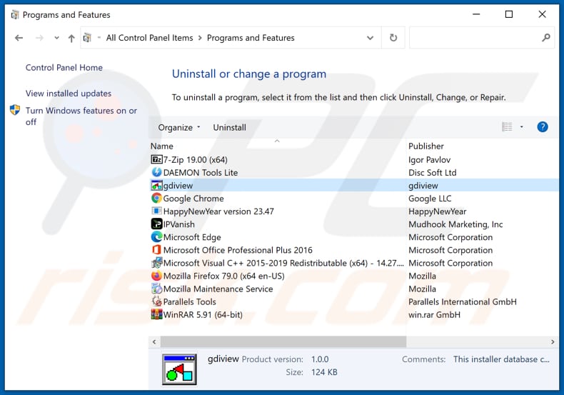Sort by the Publisher column header
The image size is (564, 395).
click(x=426, y=146)
